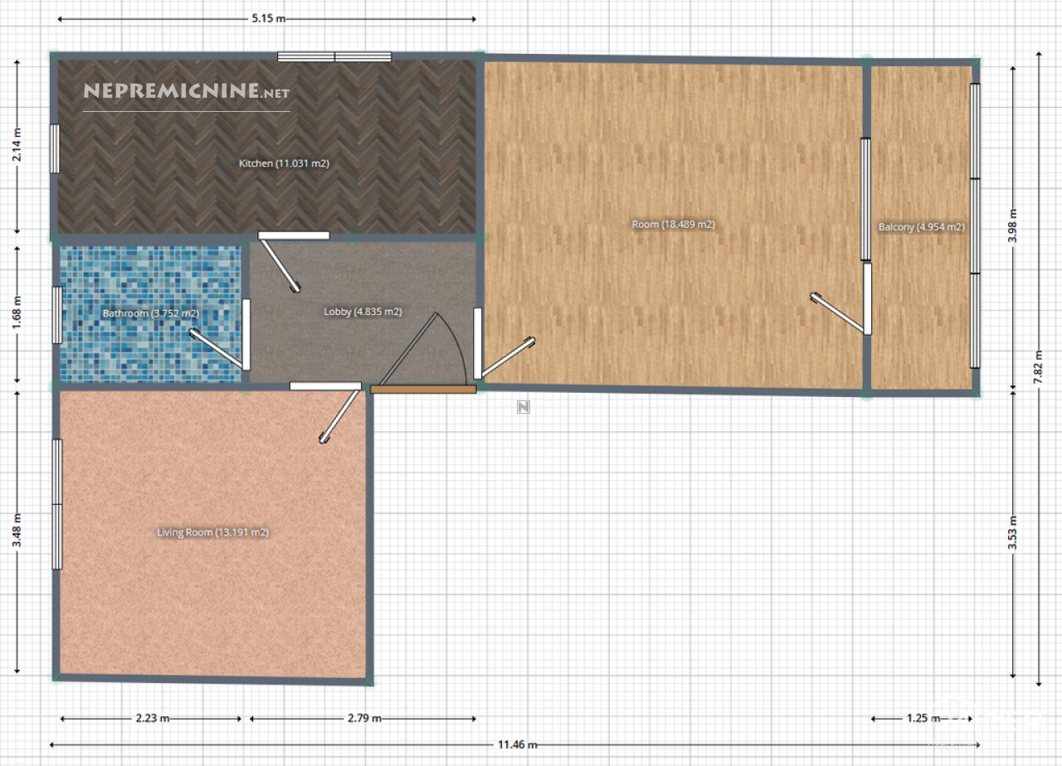Click the Kitchen (11.031 m2) label
1062x766 pixels.
[284, 164]
